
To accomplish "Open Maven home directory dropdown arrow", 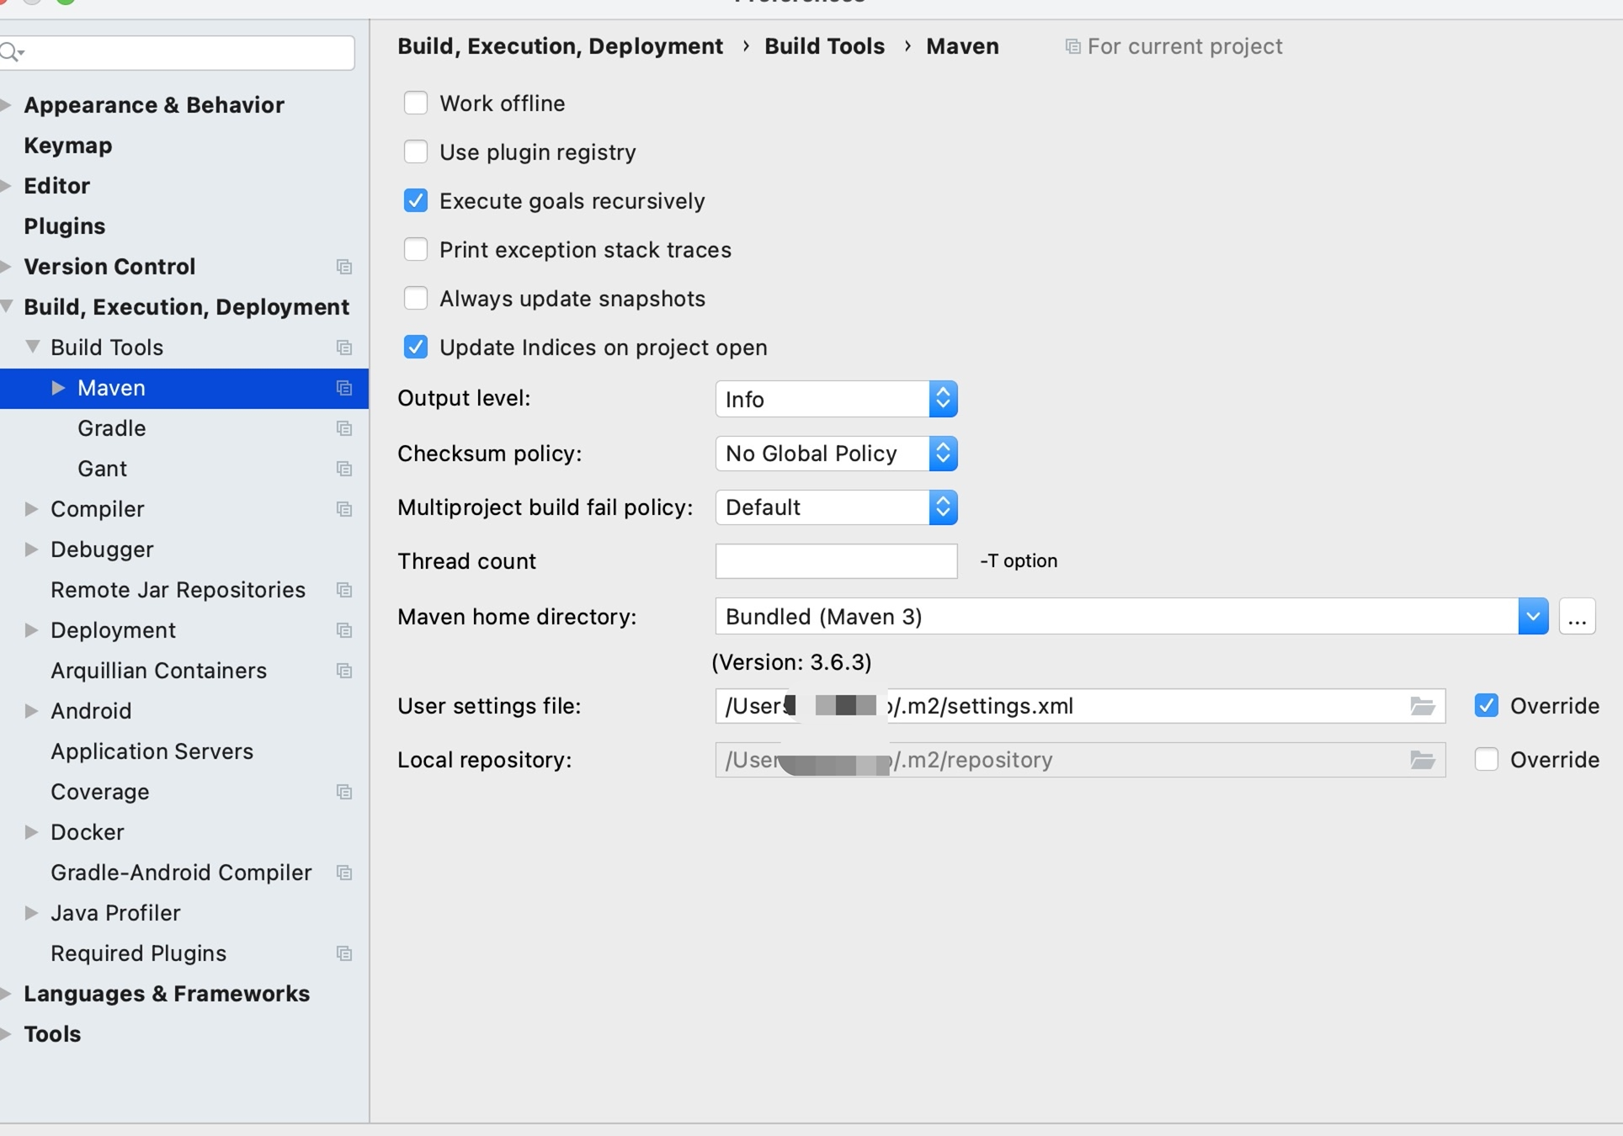I will point(1533,617).
